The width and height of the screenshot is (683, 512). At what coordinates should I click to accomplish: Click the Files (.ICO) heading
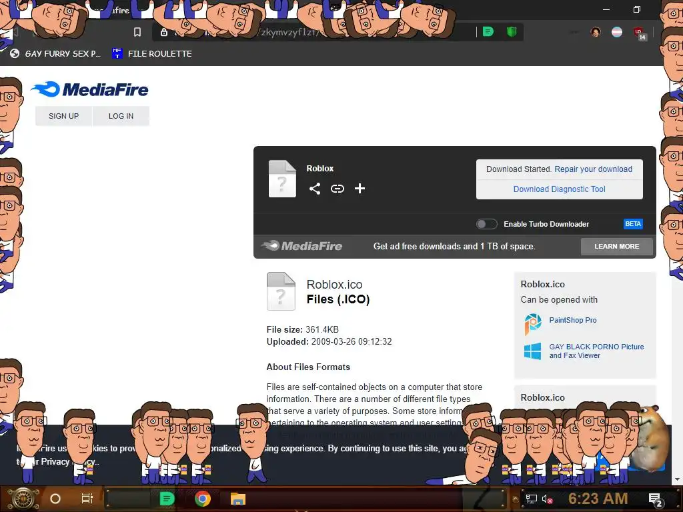[x=338, y=299]
